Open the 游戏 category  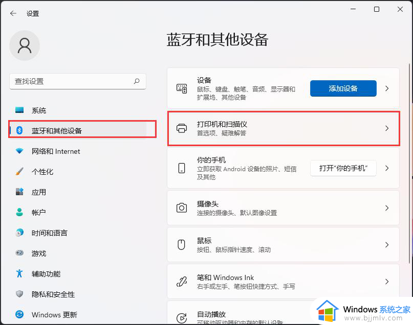coord(78,253)
